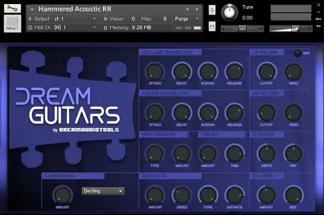Click the Rhythmizer Type knob
Viewport: 324px width, 215px height.
tap(155, 154)
